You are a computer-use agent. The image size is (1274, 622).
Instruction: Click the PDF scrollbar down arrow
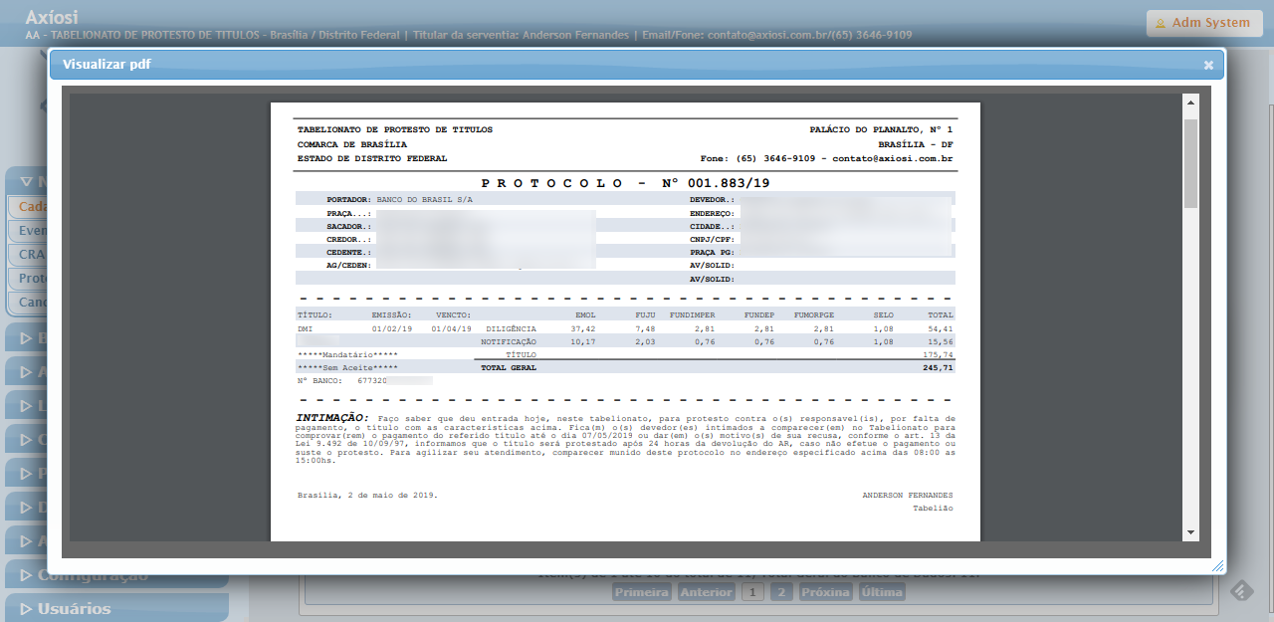point(1190,533)
